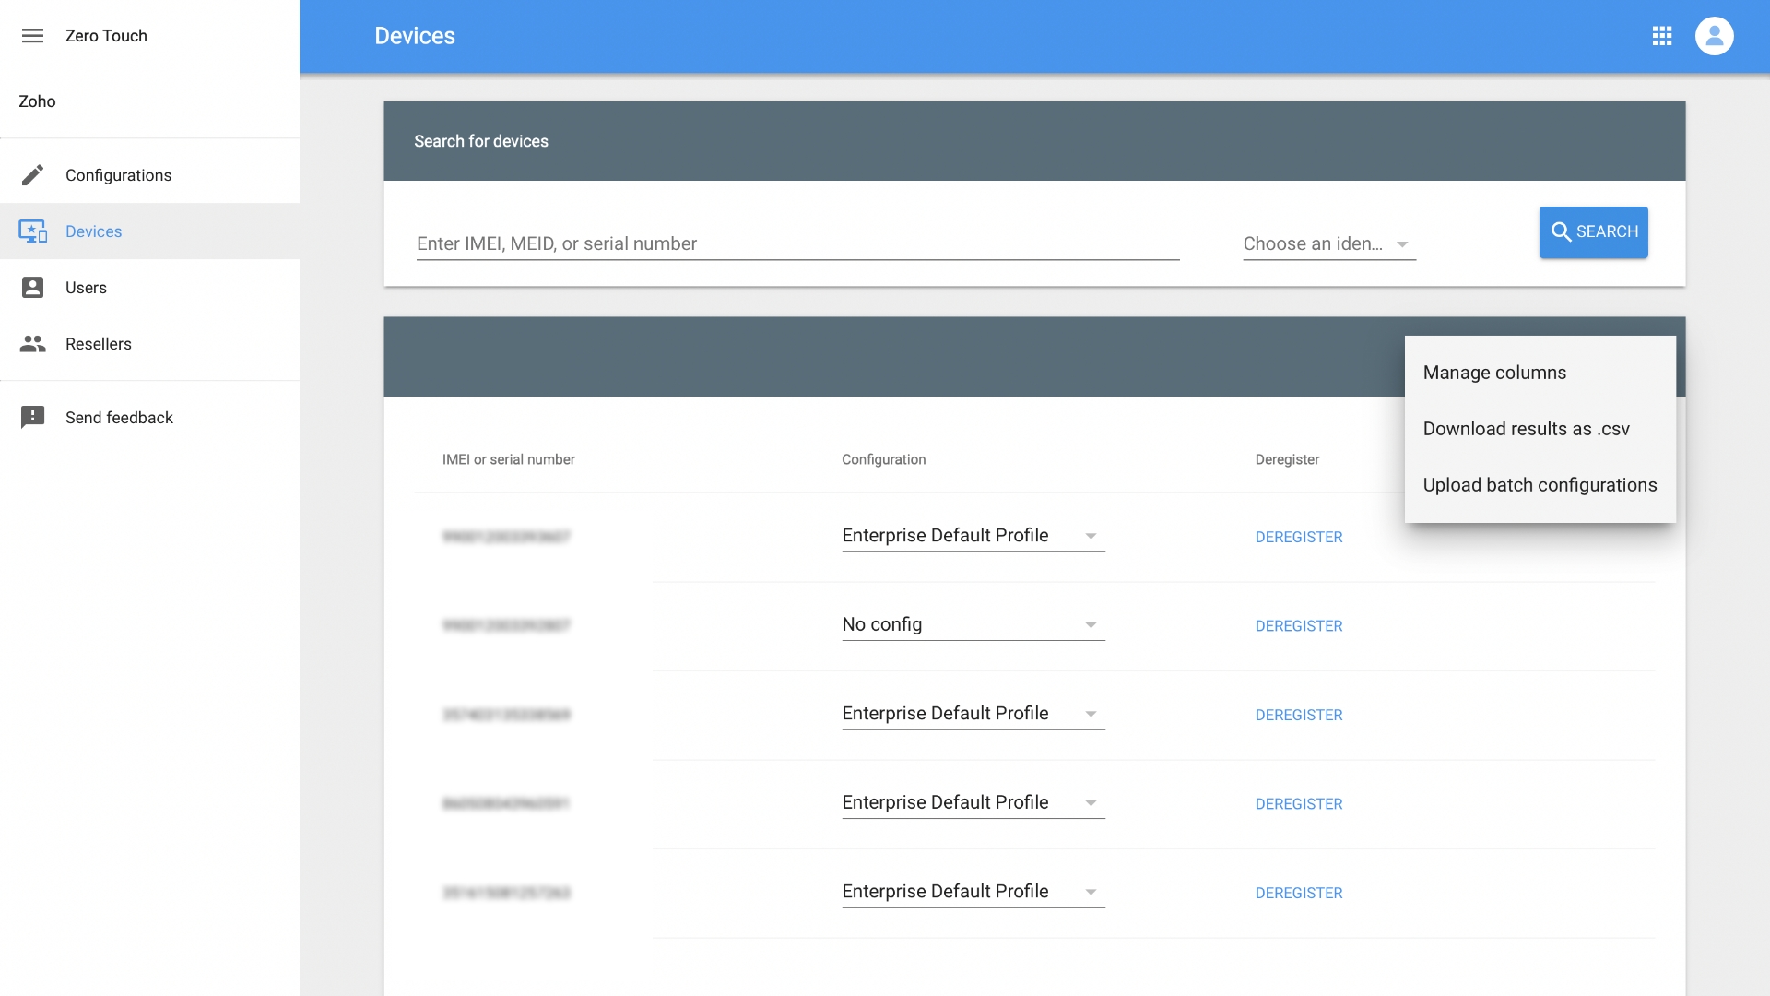Click the Configurations pencil icon
This screenshot has width=1770, height=996.
tap(32, 175)
